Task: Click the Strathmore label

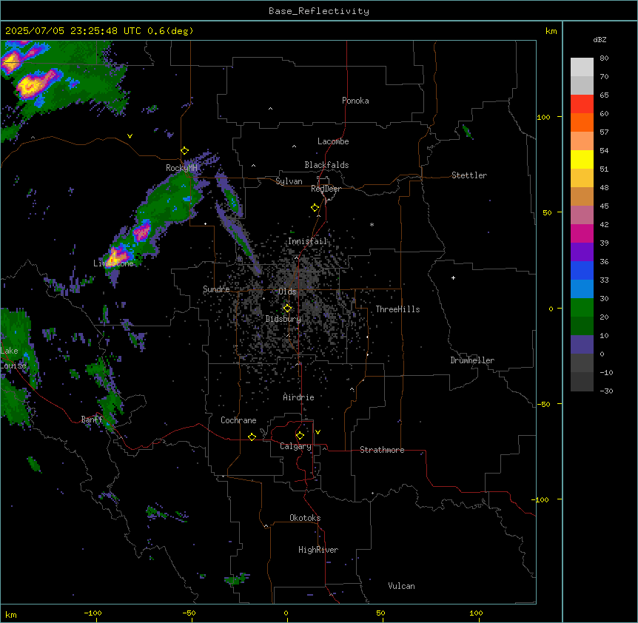Action: (x=382, y=450)
